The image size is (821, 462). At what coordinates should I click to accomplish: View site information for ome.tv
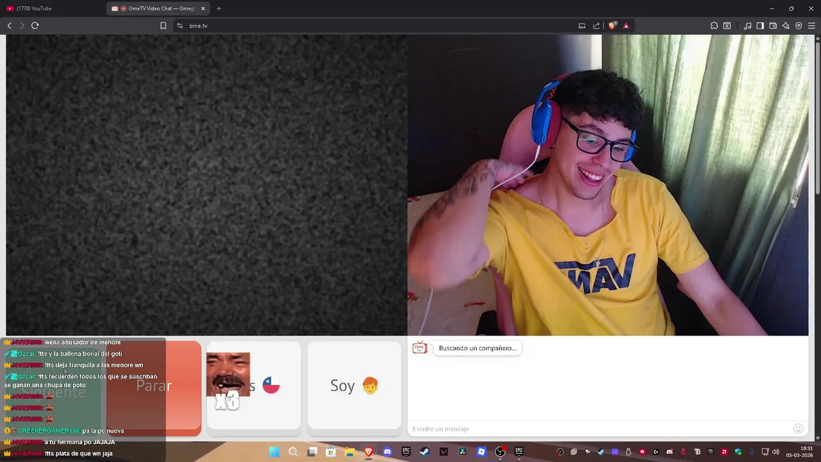180,26
